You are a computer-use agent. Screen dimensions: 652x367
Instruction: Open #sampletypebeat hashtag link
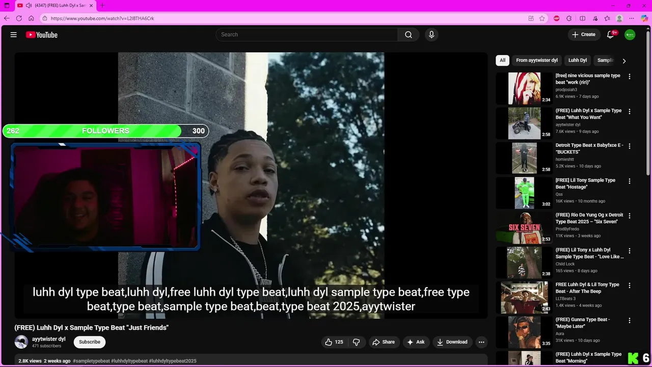click(91, 361)
